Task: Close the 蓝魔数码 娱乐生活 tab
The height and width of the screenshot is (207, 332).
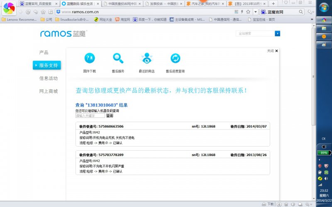Action: tap(98, 4)
